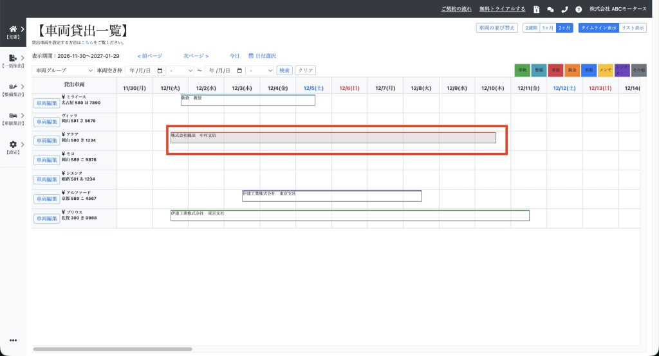
Task: Click the green 車検 legend swatch
Action: point(522,70)
